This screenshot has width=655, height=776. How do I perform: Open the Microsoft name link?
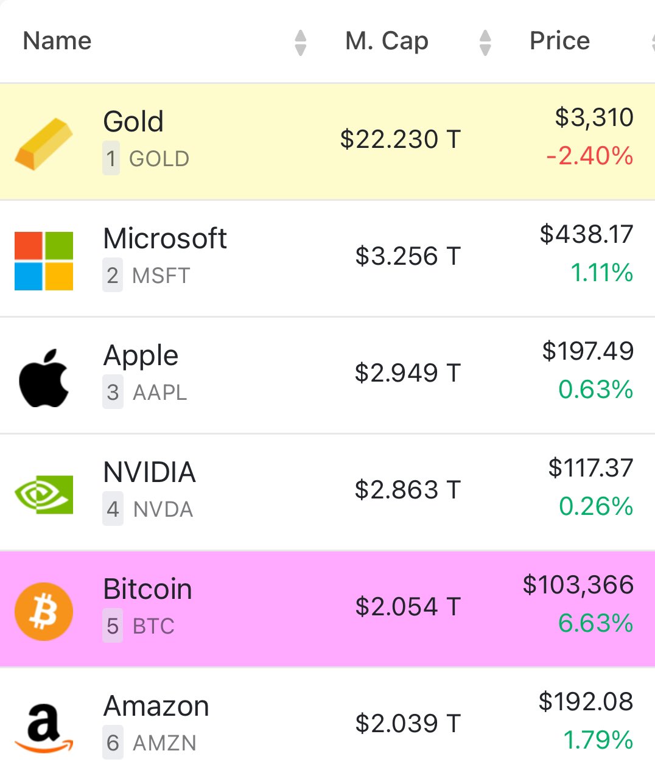coord(165,238)
